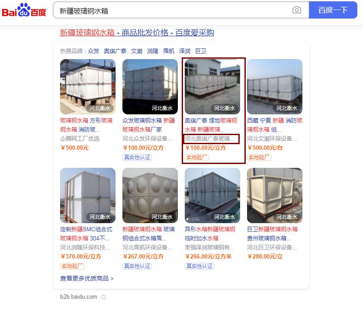Open the 新疆玻璃钢水箱 百度爱采购 title link
The height and width of the screenshot is (309, 363).
(x=137, y=32)
